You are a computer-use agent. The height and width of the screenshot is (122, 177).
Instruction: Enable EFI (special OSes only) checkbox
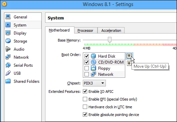[85, 99]
